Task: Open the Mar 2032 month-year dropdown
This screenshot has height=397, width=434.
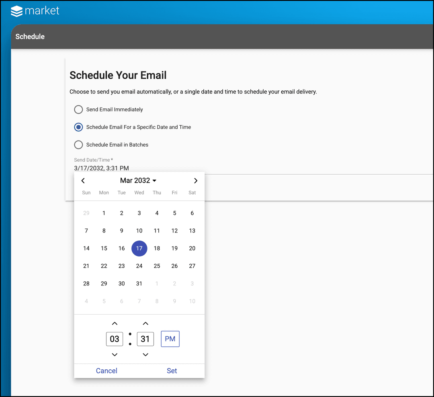Action: 138,181
